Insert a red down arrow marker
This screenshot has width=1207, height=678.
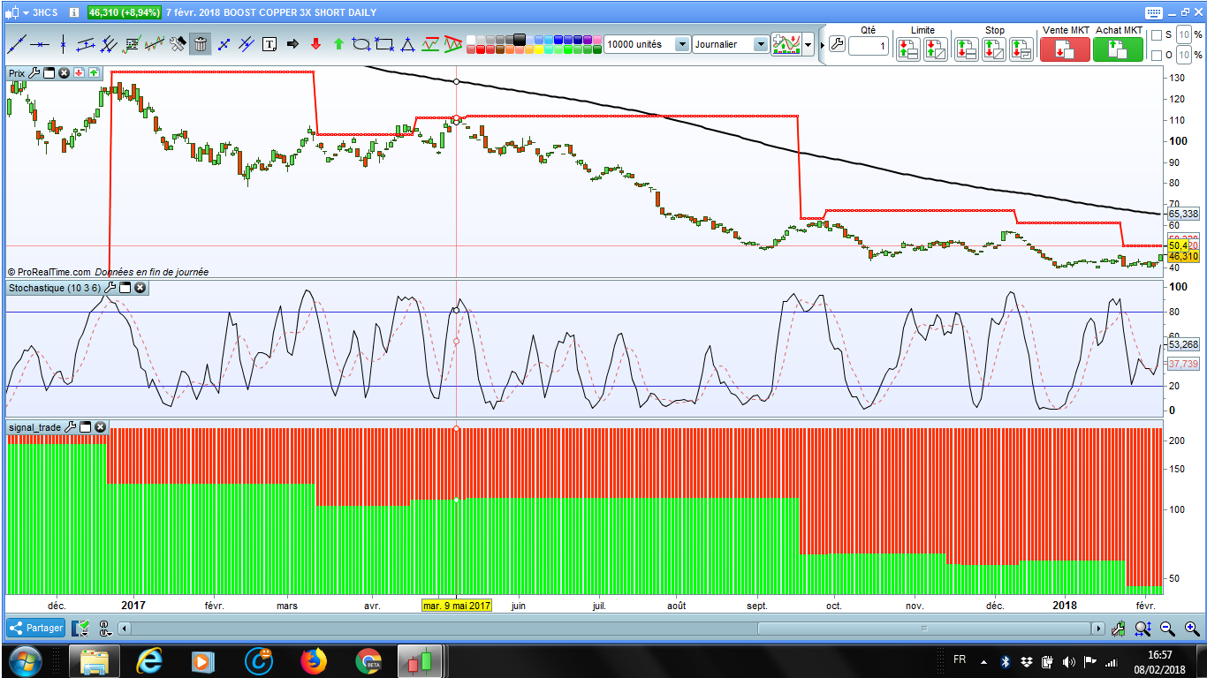coord(315,44)
